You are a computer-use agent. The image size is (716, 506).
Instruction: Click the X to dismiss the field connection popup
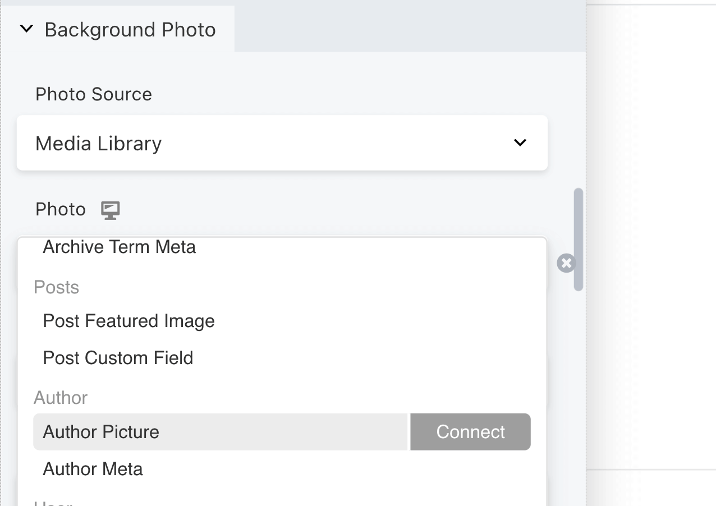click(x=567, y=262)
